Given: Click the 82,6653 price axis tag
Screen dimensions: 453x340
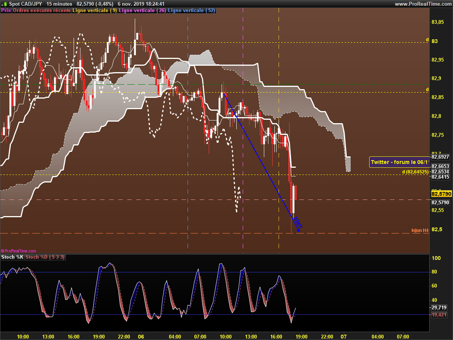Looking at the screenshot, I should (x=440, y=166).
